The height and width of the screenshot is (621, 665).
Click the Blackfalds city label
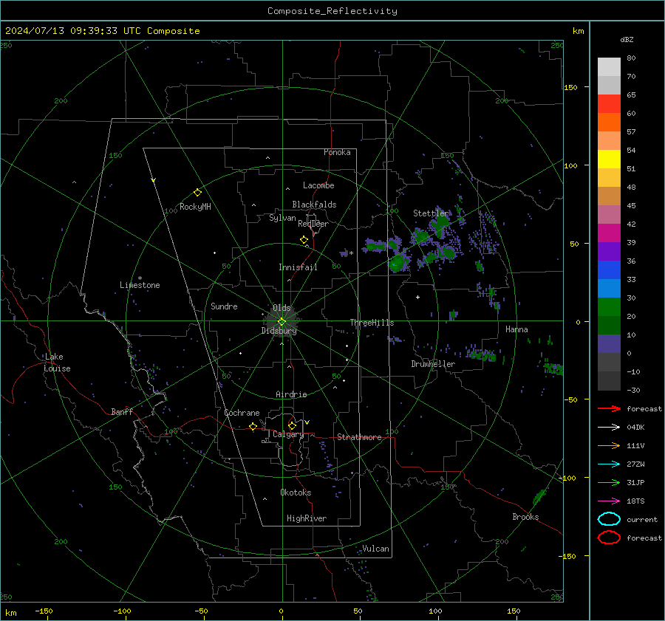[314, 205]
